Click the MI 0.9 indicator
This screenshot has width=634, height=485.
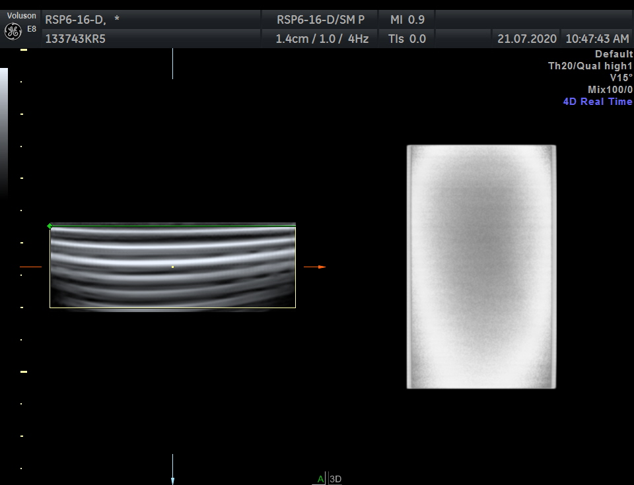tap(407, 20)
